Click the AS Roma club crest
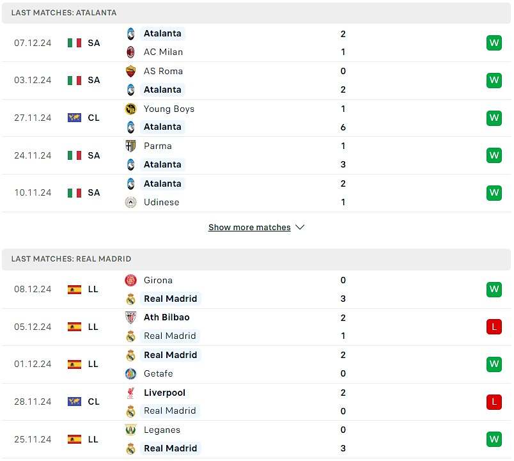This screenshot has width=514, height=461. 130,71
